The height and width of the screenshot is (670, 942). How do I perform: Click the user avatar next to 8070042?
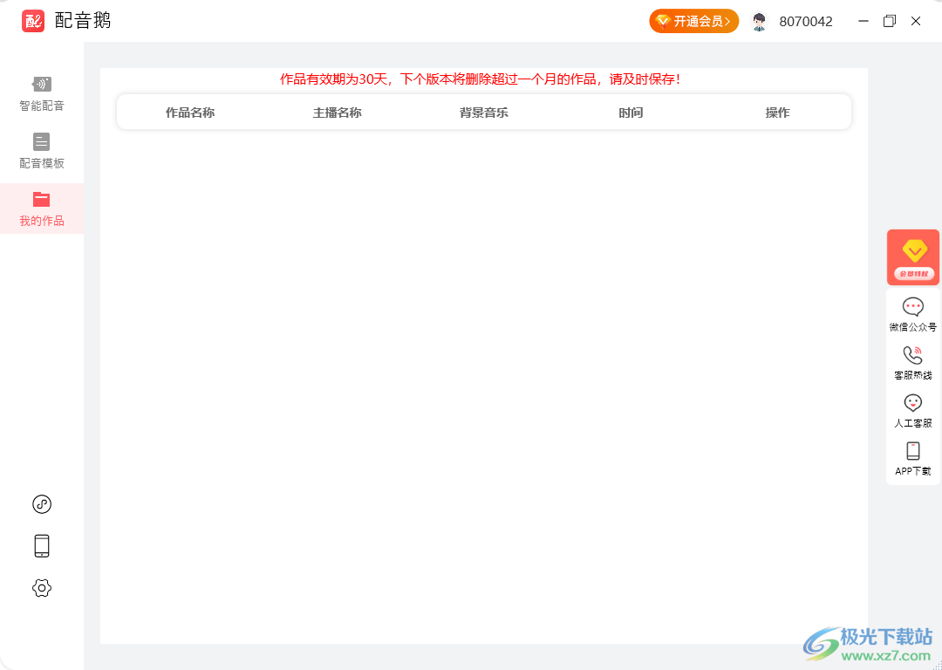point(759,21)
